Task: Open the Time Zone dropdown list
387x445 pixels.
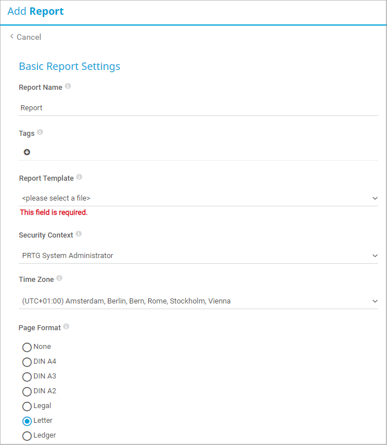Action: 198,301
